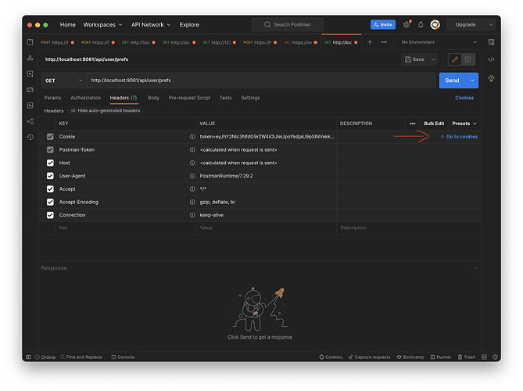Screen dimensions: 523x391
Task: Open the Workspaces menu
Action: tap(102, 25)
